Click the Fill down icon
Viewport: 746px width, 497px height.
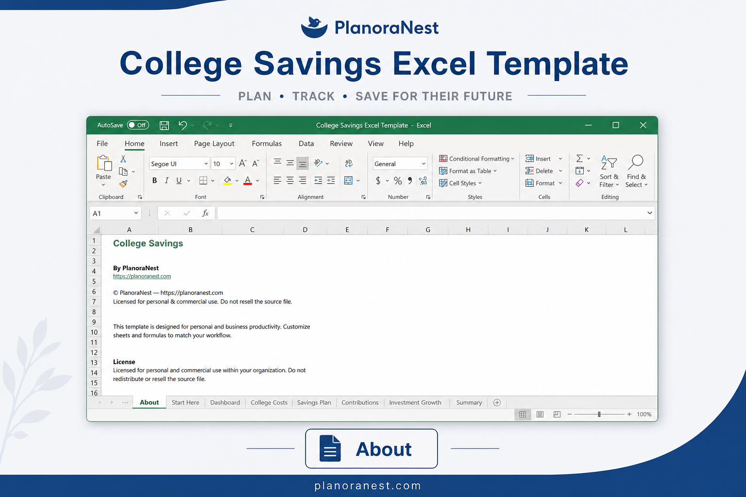click(579, 171)
